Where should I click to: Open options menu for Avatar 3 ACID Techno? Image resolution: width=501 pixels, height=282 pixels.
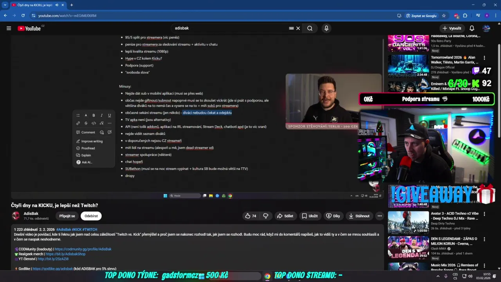(484, 214)
